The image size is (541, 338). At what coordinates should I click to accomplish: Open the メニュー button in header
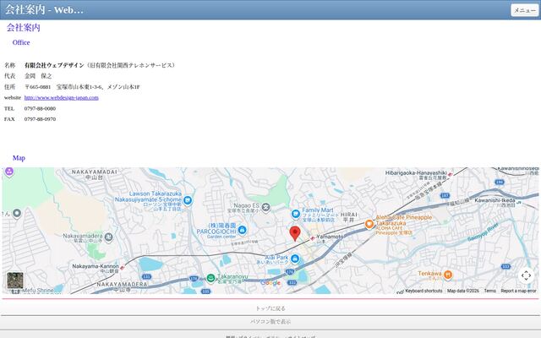tap(524, 10)
